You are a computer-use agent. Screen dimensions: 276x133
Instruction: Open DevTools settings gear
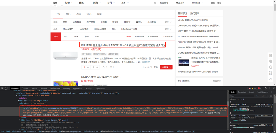click(265, 88)
